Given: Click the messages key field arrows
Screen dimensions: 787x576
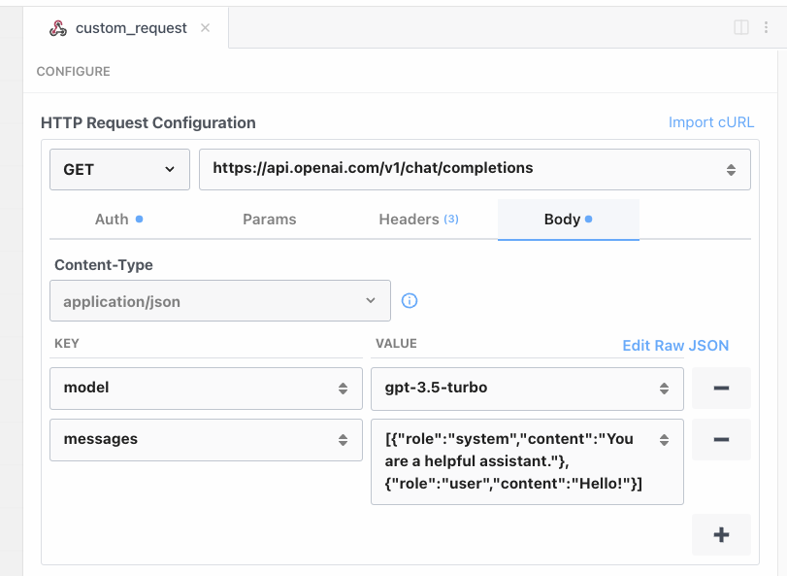Looking at the screenshot, I should (343, 440).
